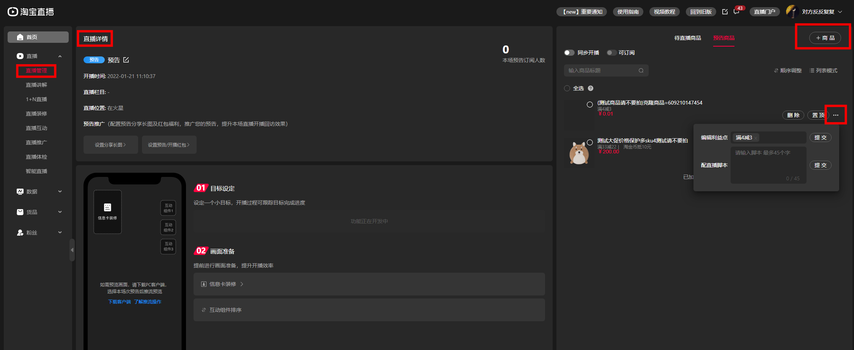This screenshot has height=350, width=854.
Task: Edit the 预告 title via pencil icon
Action: click(x=126, y=60)
